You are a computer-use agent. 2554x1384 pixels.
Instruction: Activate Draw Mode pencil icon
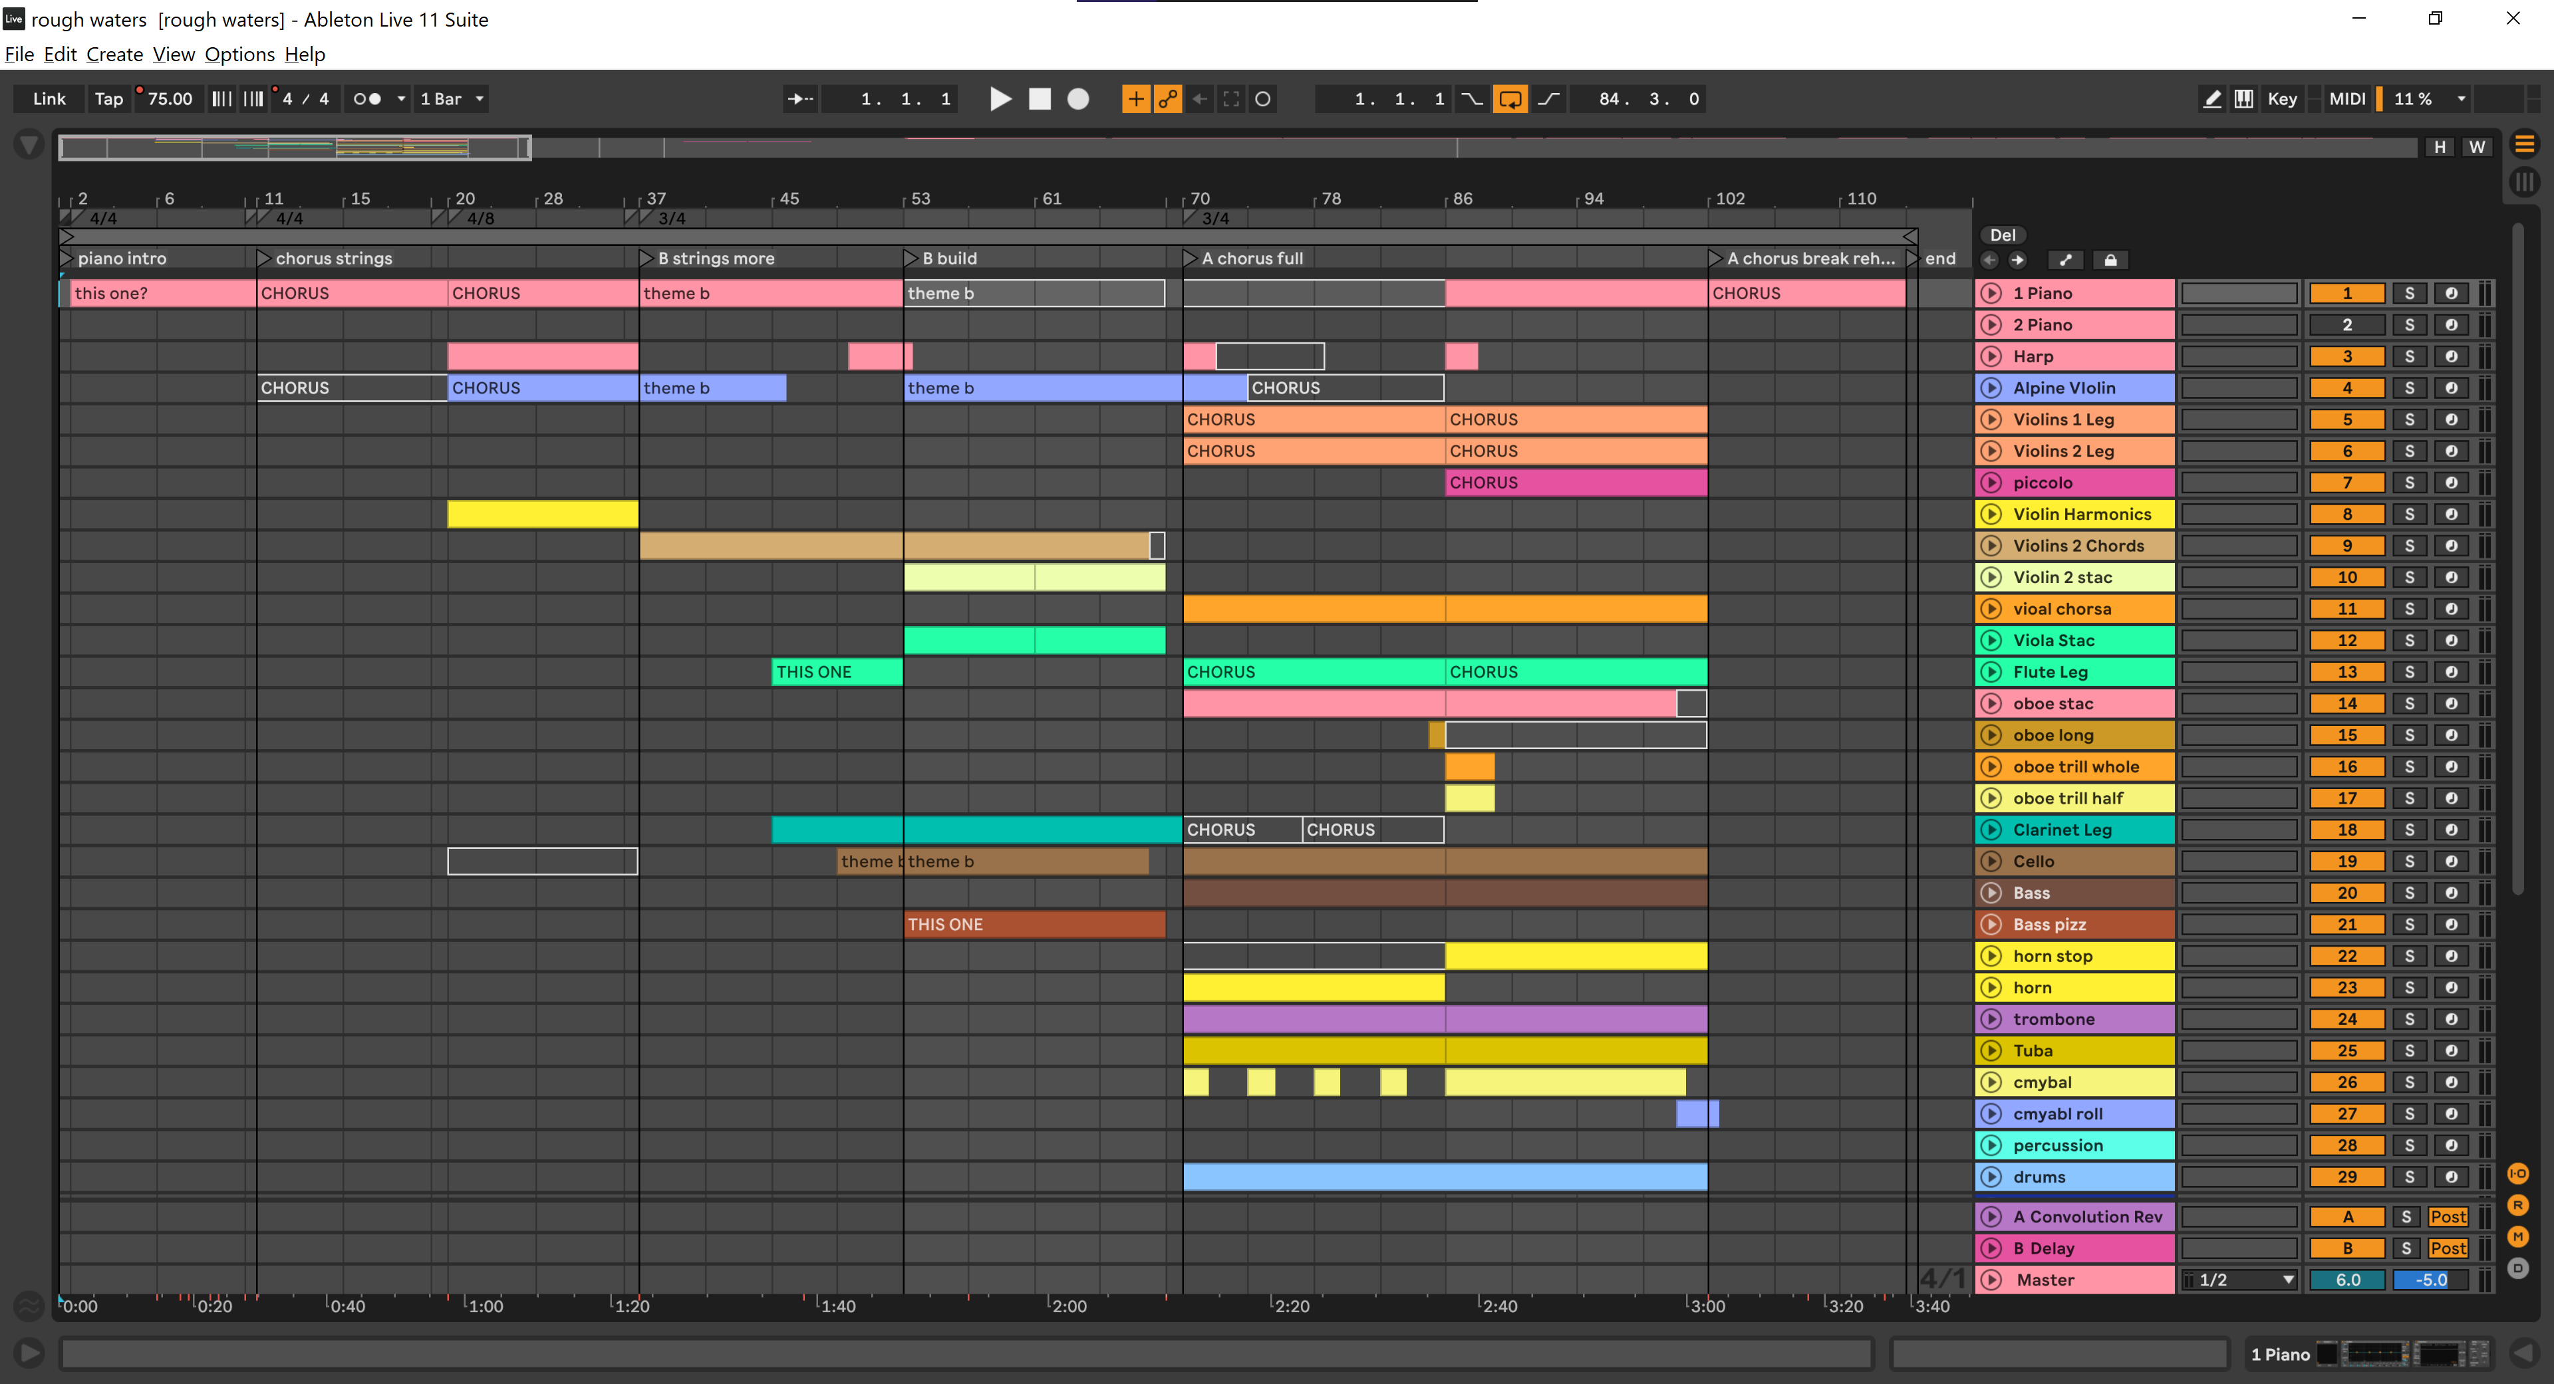click(x=2211, y=99)
